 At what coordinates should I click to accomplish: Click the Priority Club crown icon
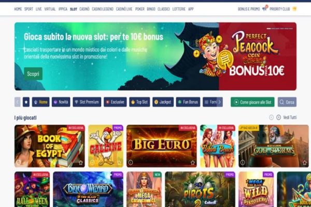point(294,9)
